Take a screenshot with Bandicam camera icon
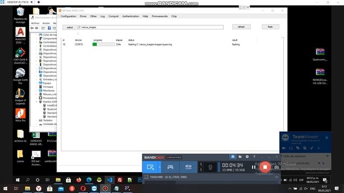 (276, 167)
